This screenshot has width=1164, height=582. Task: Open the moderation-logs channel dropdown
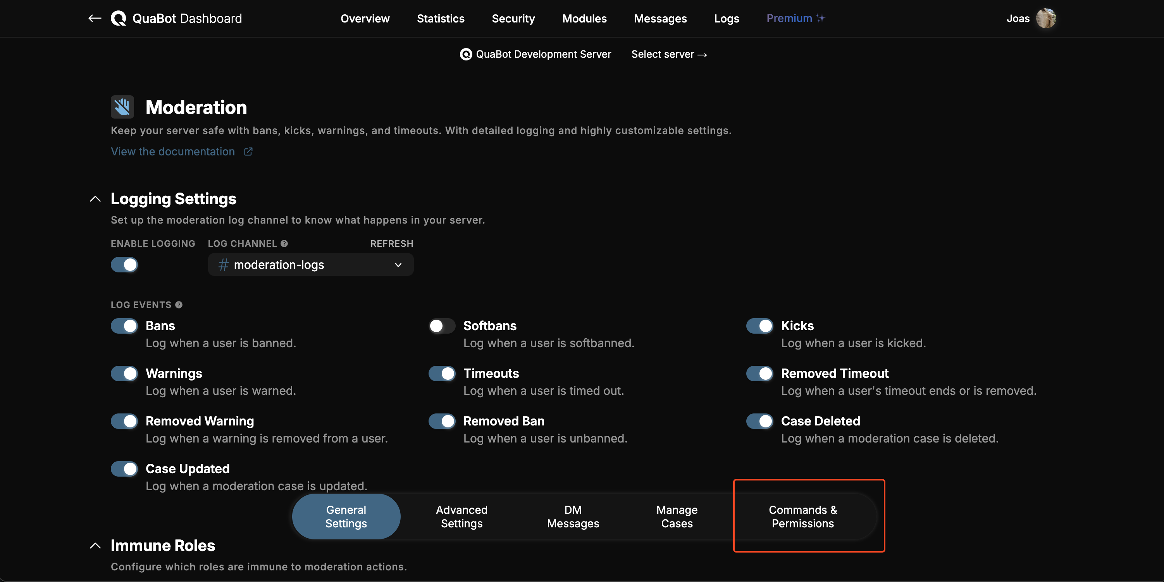[x=311, y=265]
